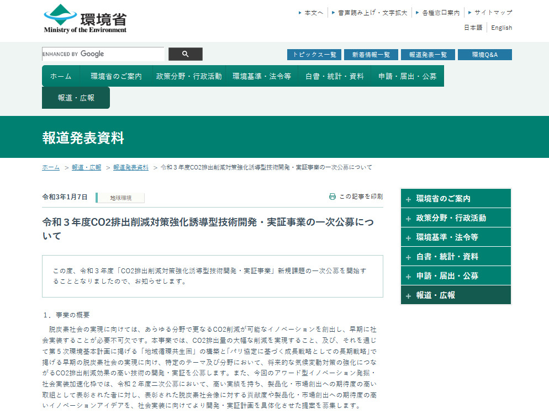Open 報道・広報 tab in the main navigation
Viewport: 549px width, 419px height.
(x=76, y=98)
